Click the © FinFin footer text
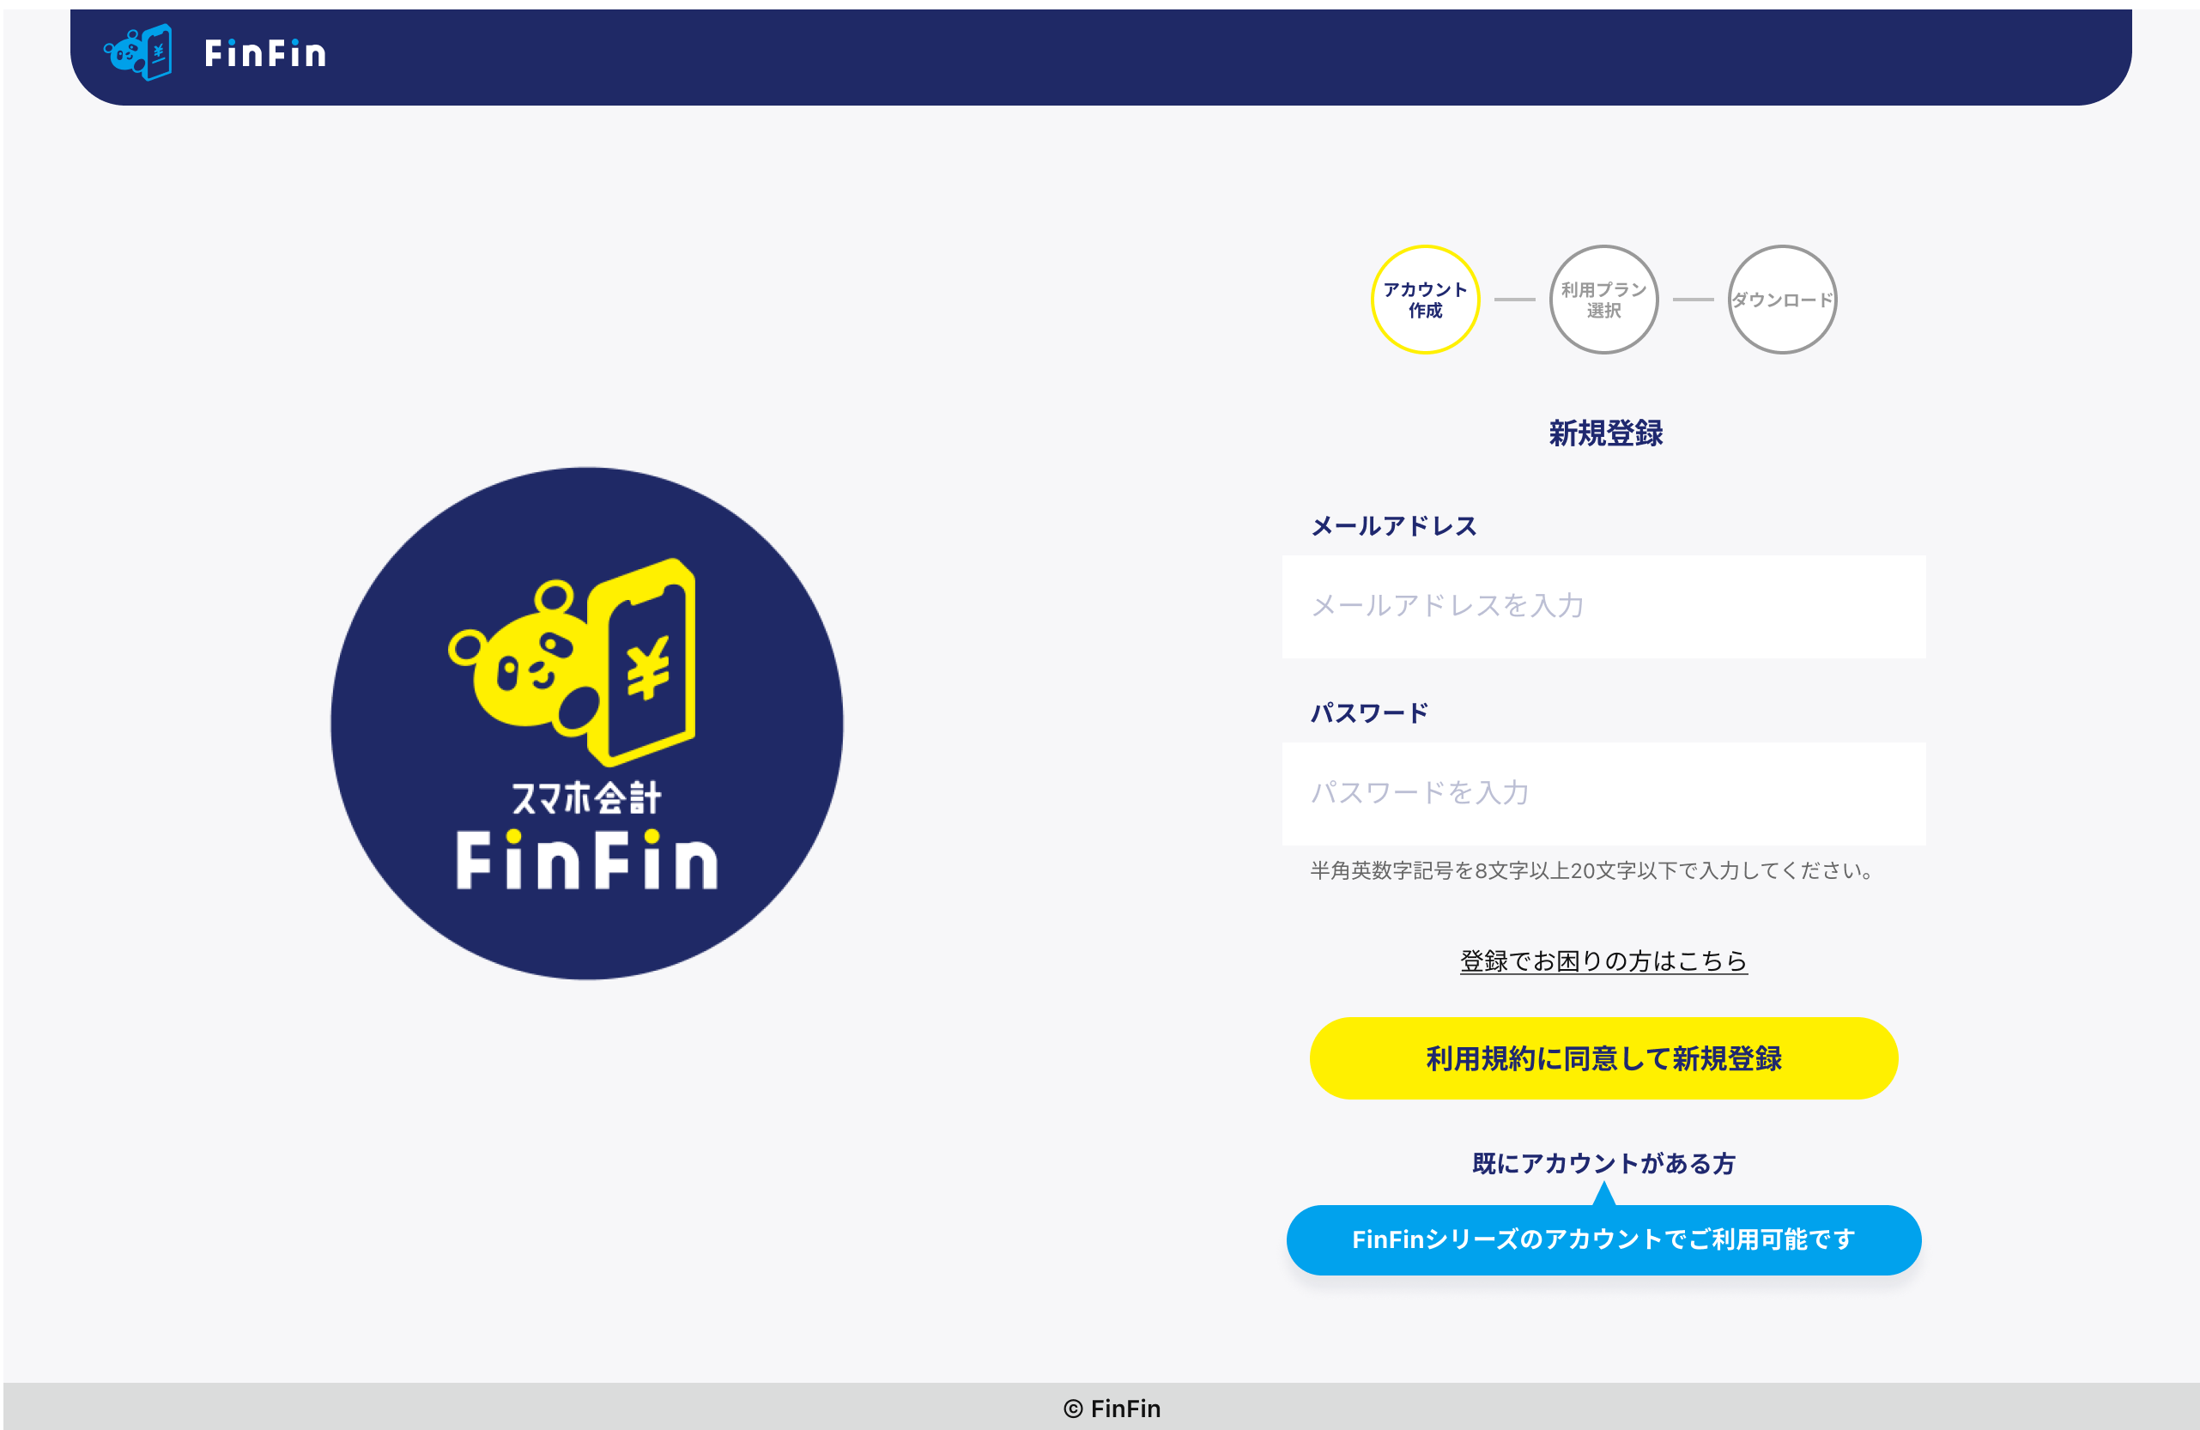The height and width of the screenshot is (1430, 2200). point(1112,1408)
